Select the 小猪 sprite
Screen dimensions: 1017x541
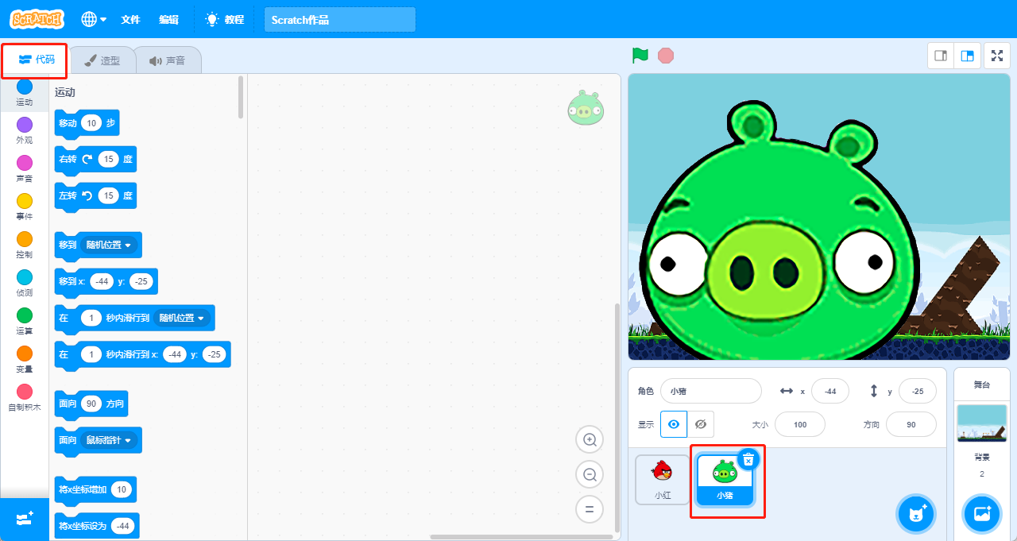pyautogui.click(x=724, y=481)
